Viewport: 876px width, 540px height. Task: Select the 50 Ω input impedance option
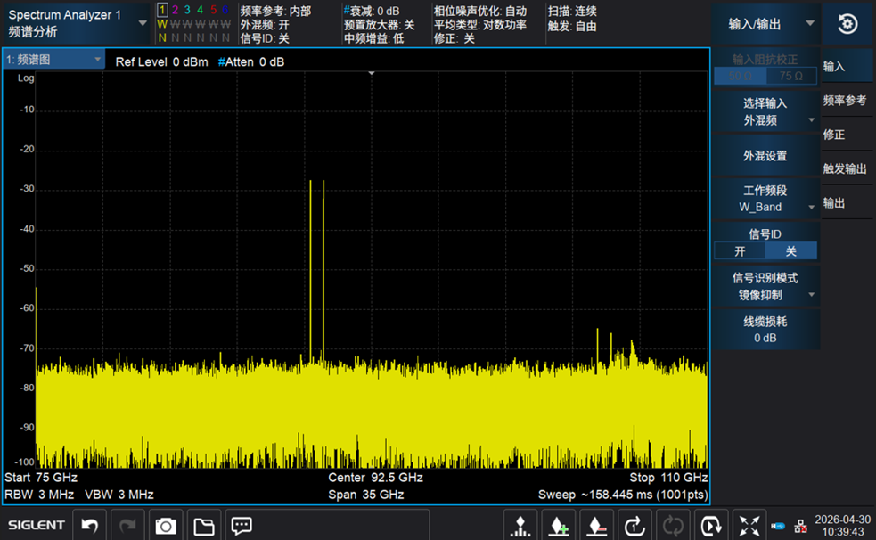740,76
